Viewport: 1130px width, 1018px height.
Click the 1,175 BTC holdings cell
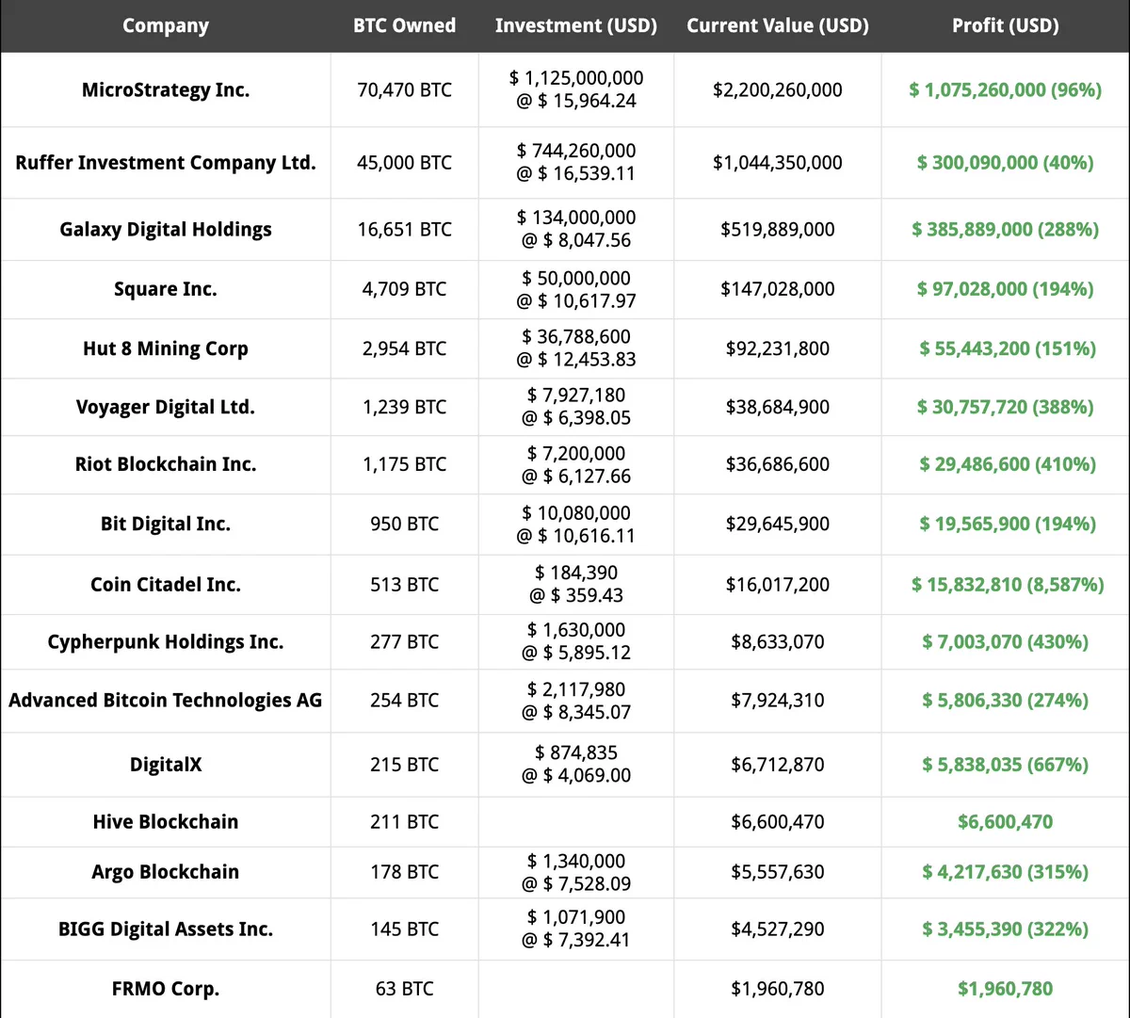405,464
